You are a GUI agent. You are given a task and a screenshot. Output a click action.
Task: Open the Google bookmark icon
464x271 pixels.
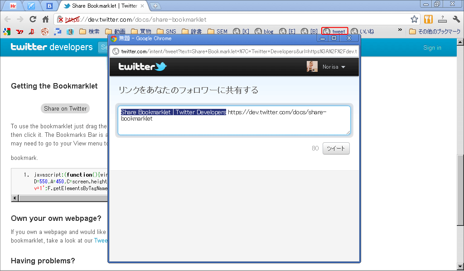coord(7,31)
